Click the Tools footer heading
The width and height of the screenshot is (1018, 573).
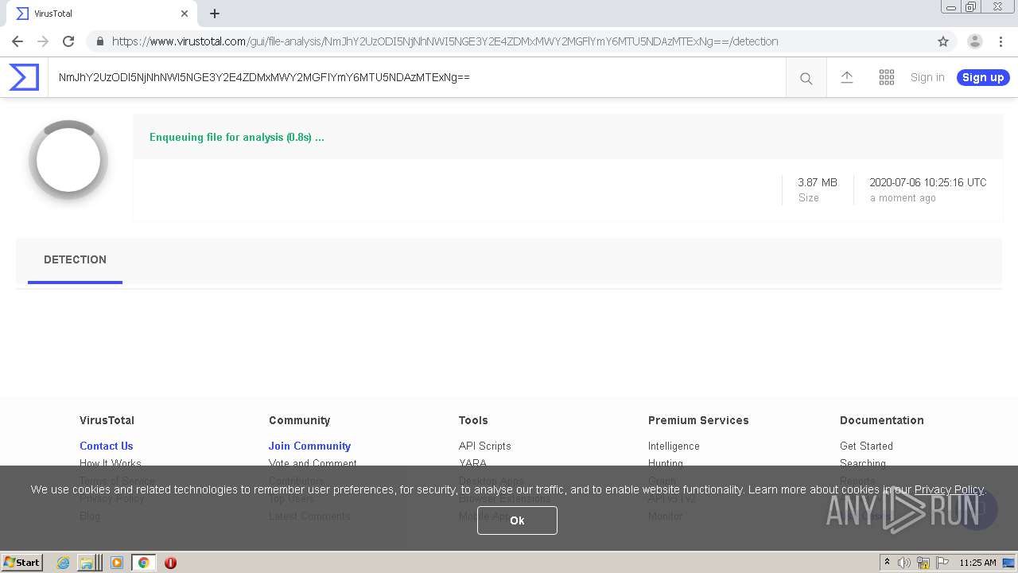coord(473,420)
